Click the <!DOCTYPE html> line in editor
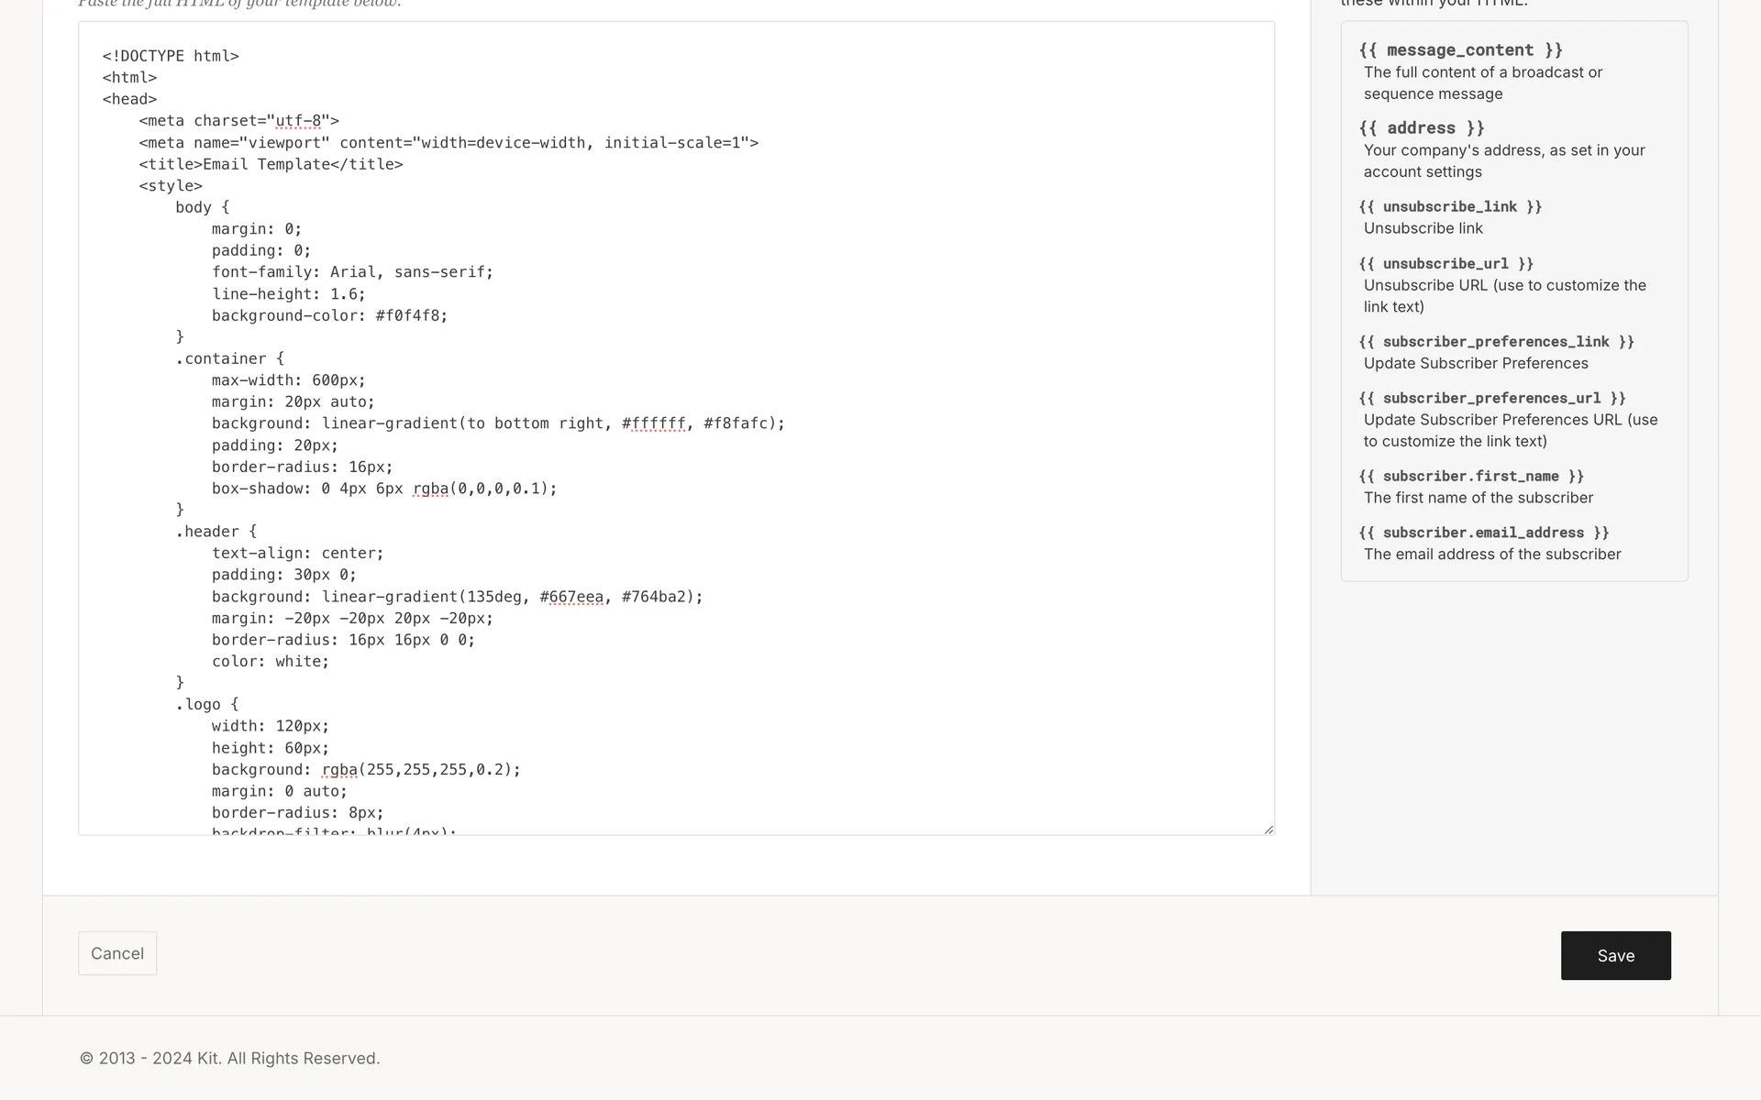 pos(171,56)
